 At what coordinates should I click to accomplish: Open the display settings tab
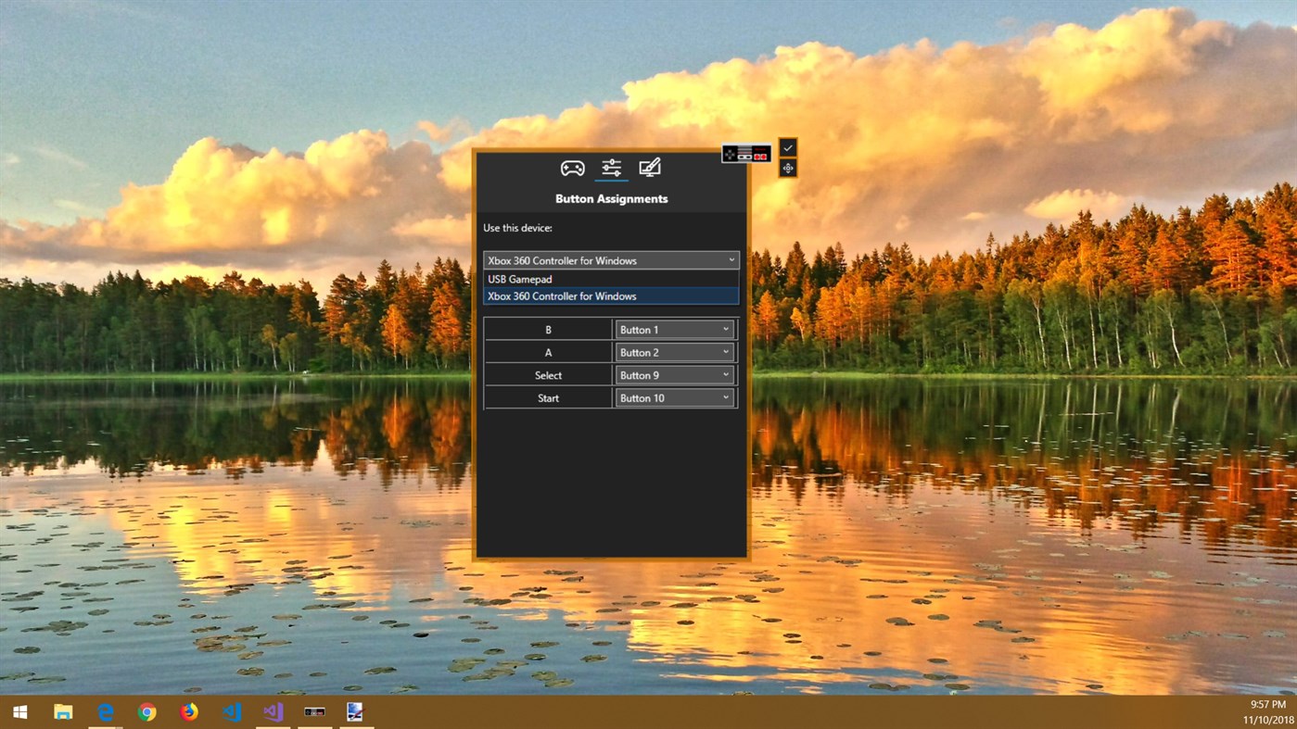click(x=649, y=167)
